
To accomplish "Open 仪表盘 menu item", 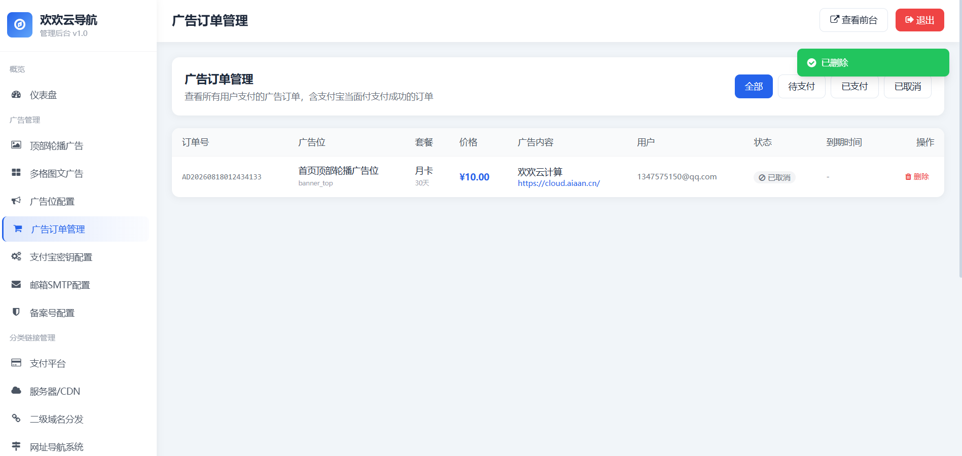I will (x=76, y=95).
